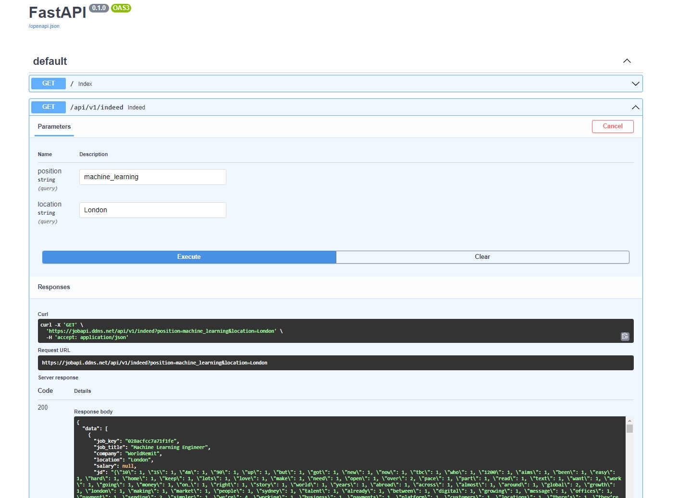Click the 0.1.0 version badge
This screenshot has width=690, height=498.
99,8
